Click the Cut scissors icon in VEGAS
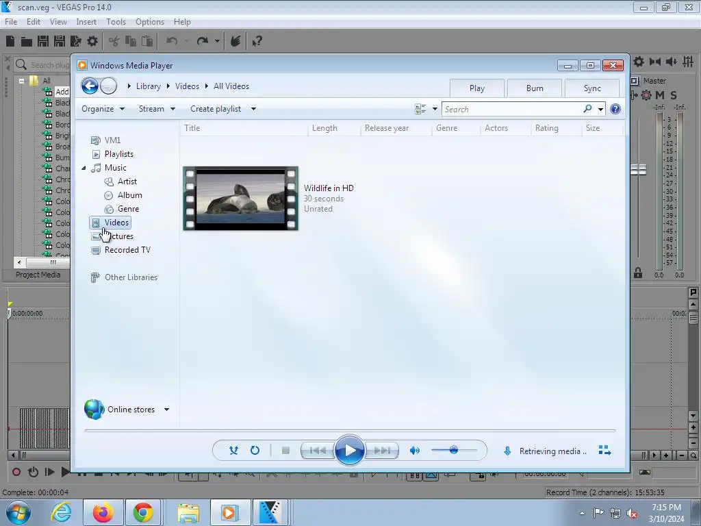701x526 pixels. pyautogui.click(x=114, y=42)
